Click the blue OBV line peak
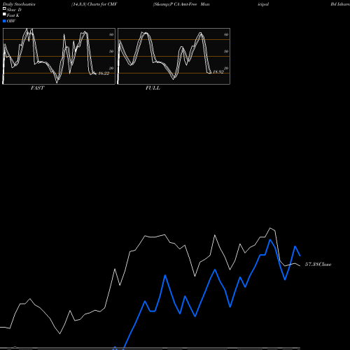The image size is (350, 350). point(270,239)
